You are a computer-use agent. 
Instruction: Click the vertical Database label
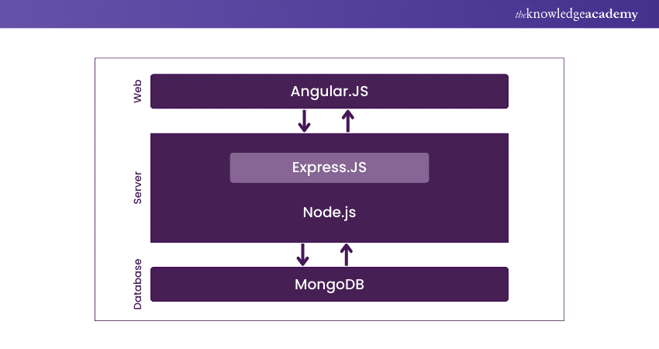click(x=137, y=284)
